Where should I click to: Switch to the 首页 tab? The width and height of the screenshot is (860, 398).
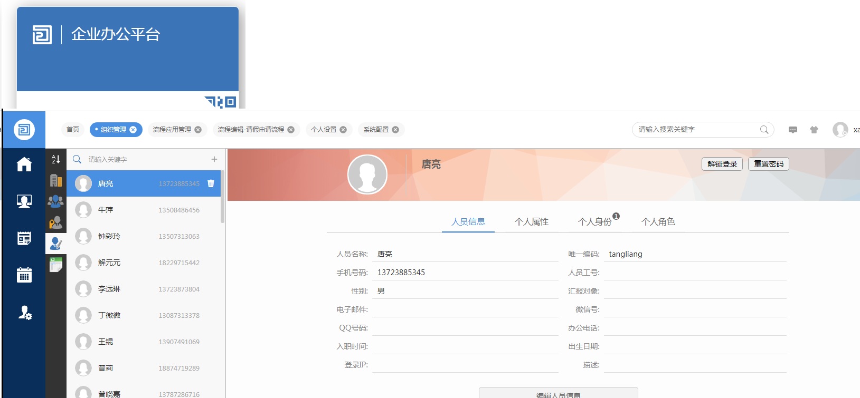(x=73, y=130)
